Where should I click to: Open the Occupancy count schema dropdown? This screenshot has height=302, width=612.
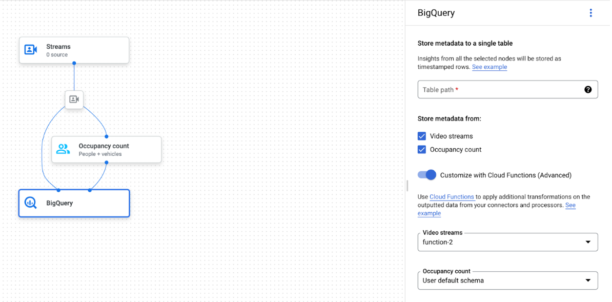[x=507, y=280]
